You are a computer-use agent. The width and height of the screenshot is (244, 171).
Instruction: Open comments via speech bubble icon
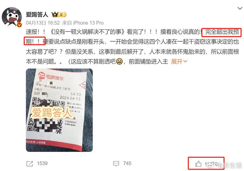(116, 164)
